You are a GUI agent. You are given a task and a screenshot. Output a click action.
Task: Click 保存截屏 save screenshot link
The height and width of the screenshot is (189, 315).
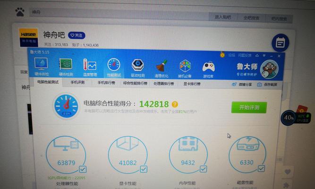pos(271,85)
